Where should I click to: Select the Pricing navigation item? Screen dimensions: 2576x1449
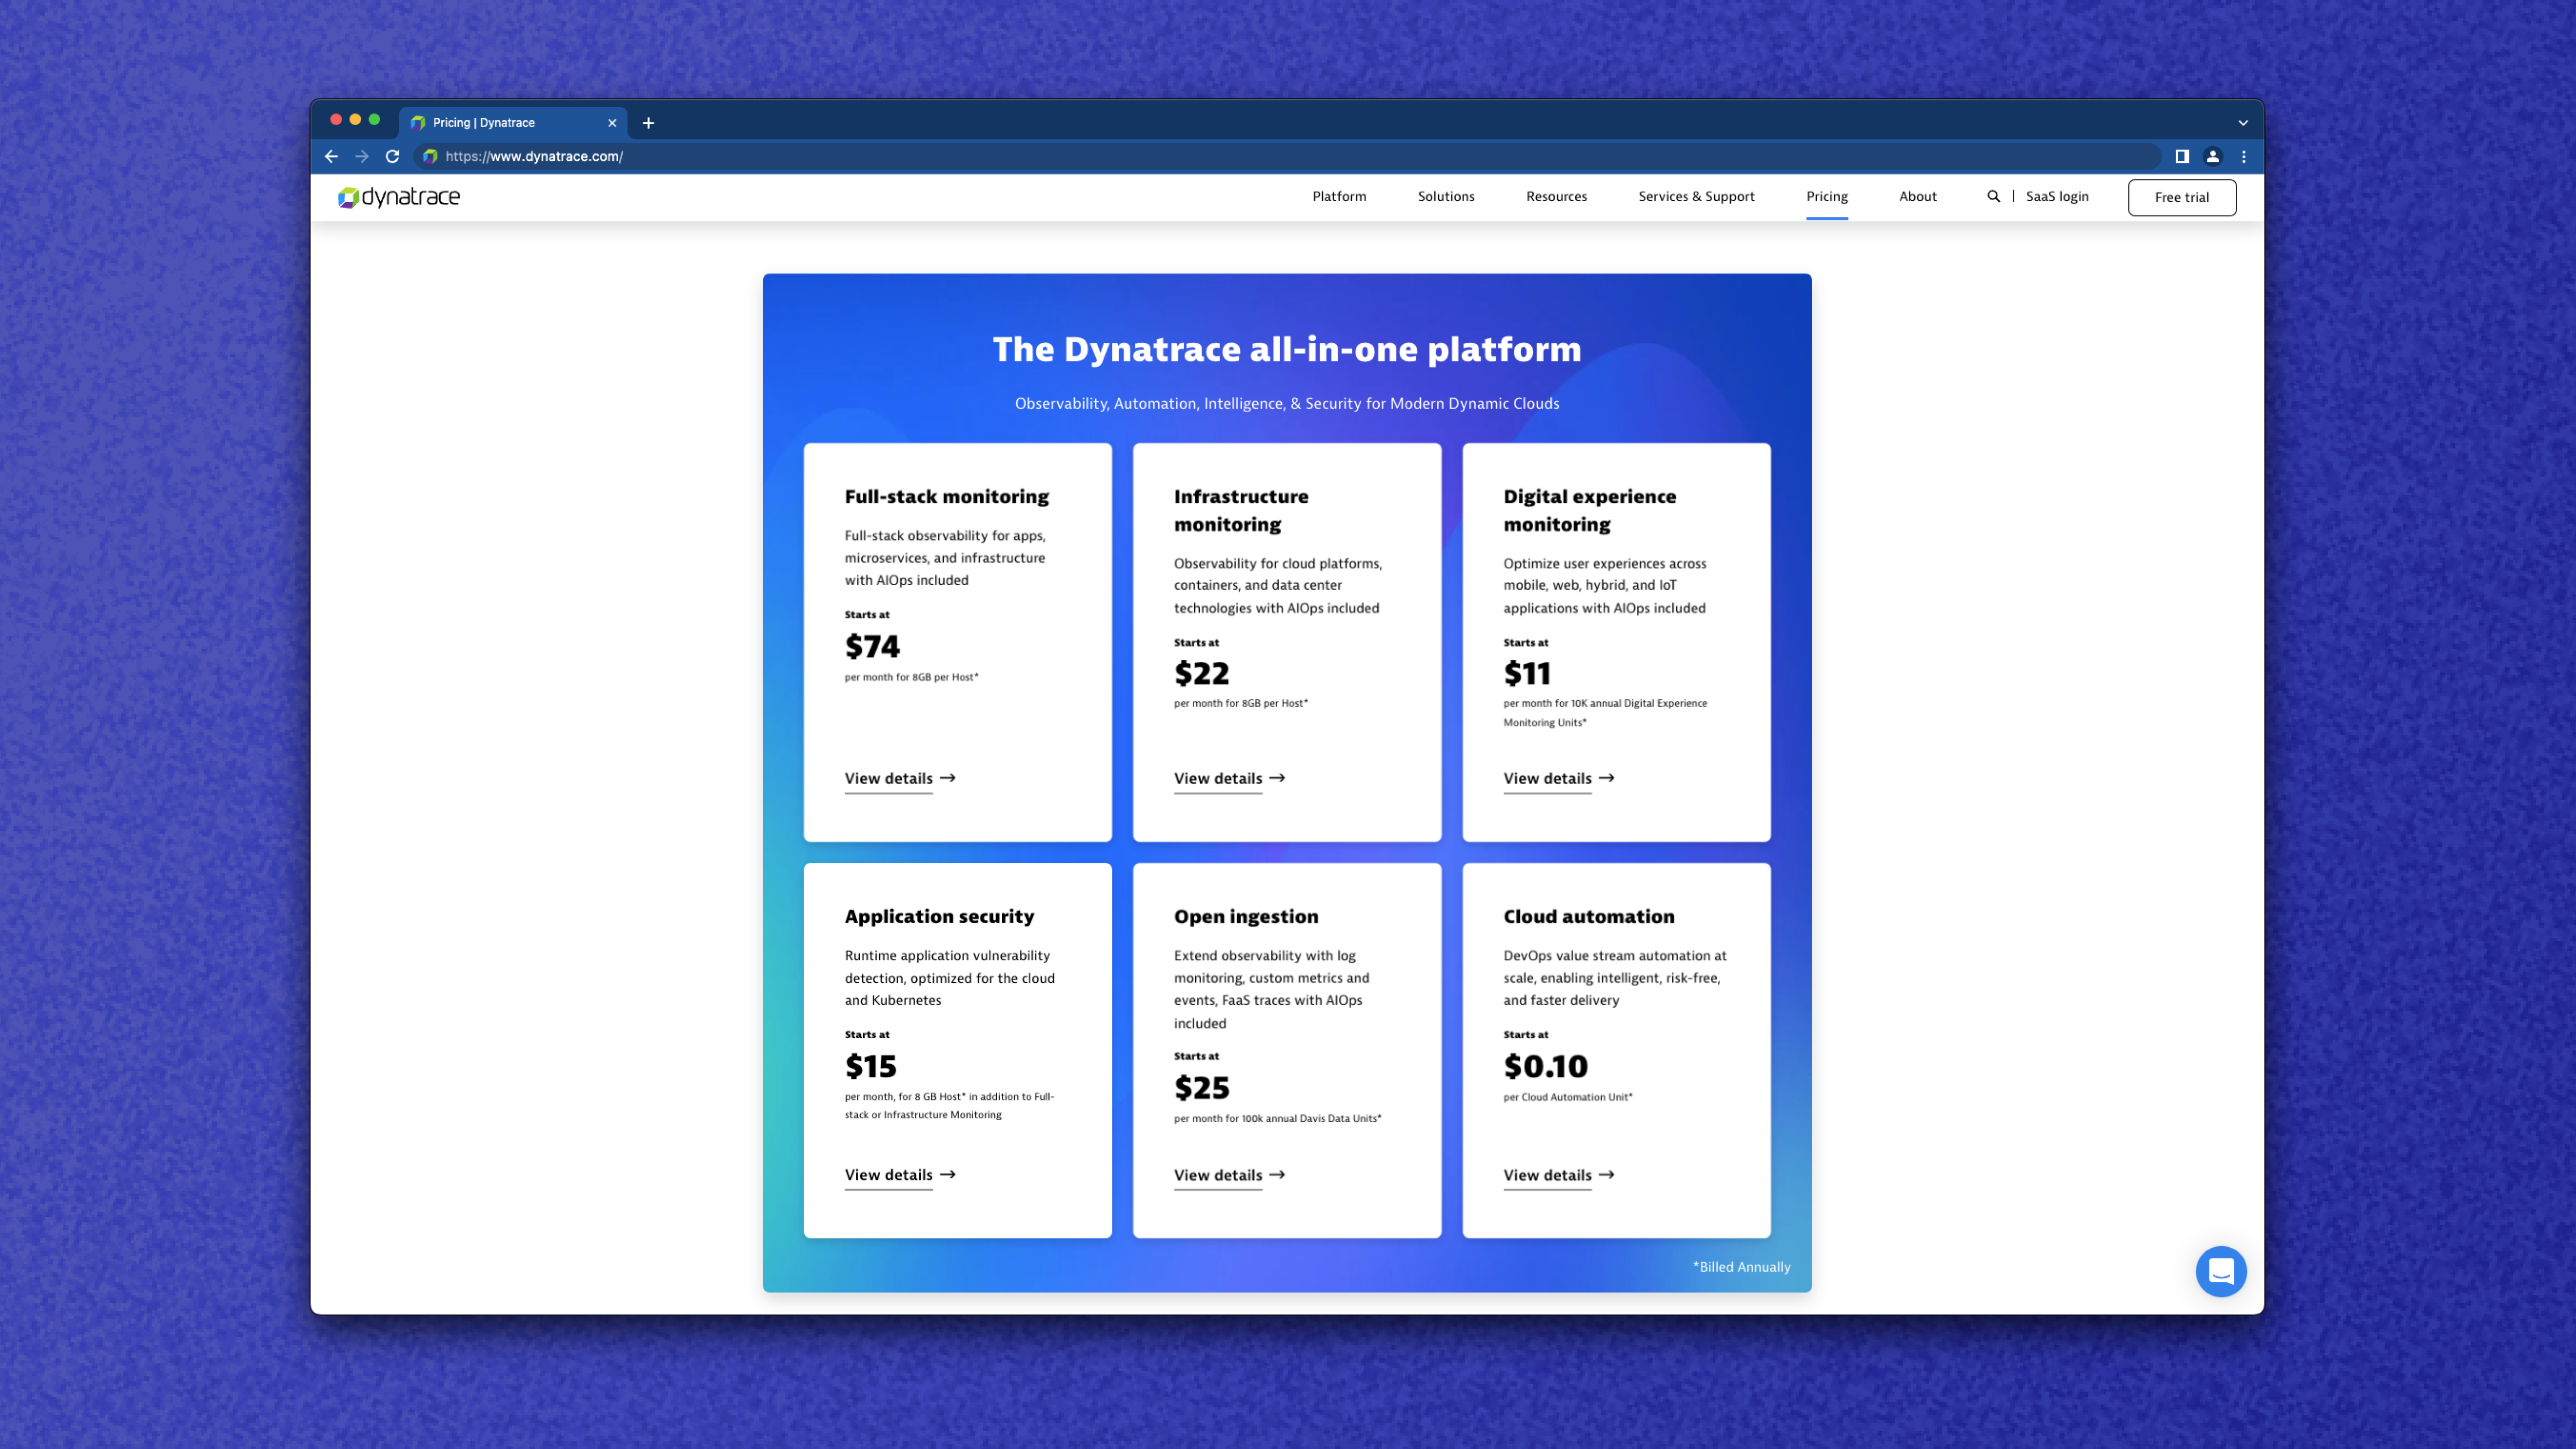[x=1826, y=196]
